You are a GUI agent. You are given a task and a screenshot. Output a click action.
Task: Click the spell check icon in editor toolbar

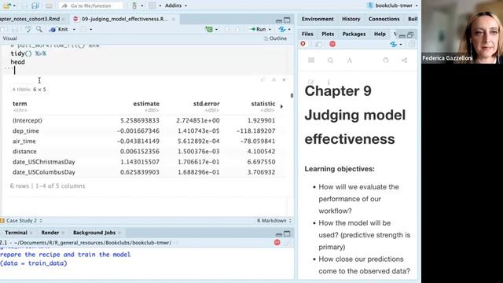coord(28,29)
